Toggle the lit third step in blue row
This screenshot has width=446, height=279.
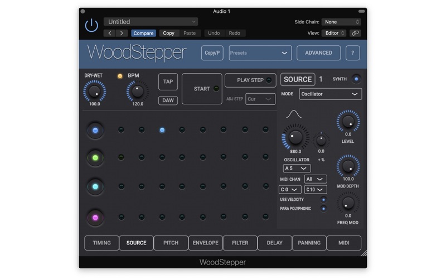(x=162, y=130)
